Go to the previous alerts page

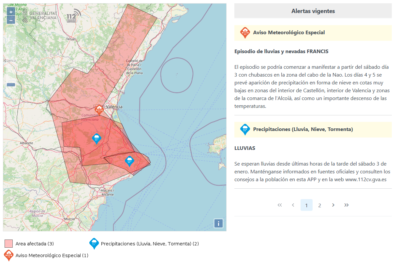293,205
